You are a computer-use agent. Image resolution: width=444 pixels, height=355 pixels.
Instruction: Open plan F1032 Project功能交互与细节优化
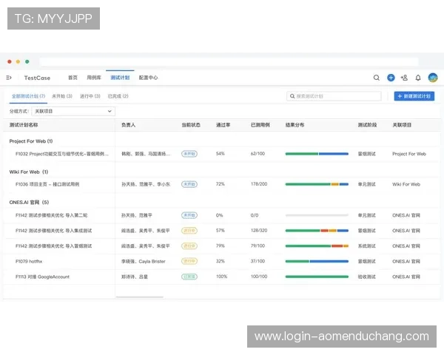[x=62, y=154]
